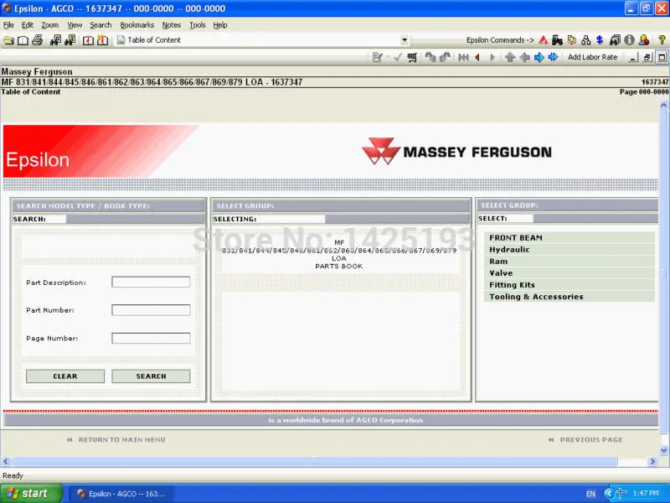Click the CLEAR button
This screenshot has width=670, height=503.
tap(65, 376)
